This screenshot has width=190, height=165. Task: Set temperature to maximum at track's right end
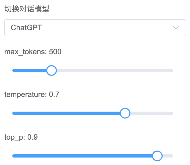click(173, 113)
